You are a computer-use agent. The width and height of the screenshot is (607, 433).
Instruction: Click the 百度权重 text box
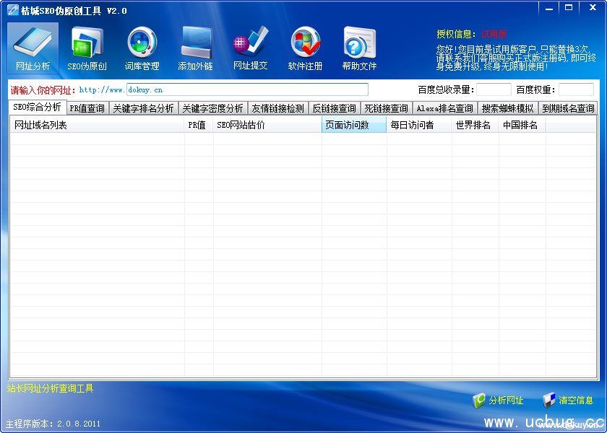pos(576,89)
